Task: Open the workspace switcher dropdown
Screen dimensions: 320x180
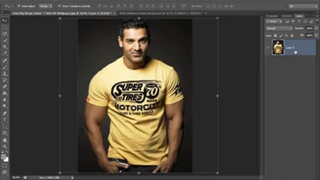Action: point(303,6)
